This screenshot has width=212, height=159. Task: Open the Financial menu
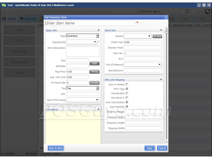point(94,11)
